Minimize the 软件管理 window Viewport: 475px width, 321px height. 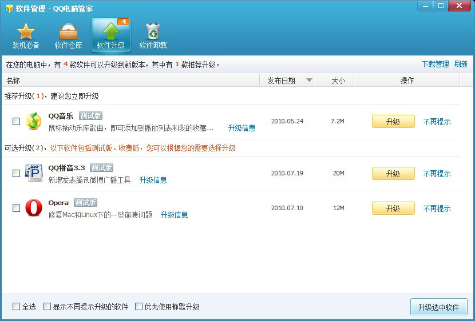(425, 6)
